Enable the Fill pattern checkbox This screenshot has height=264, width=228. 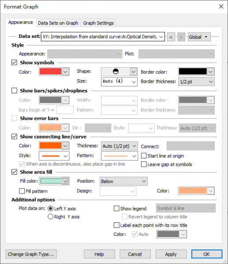tap(22, 191)
